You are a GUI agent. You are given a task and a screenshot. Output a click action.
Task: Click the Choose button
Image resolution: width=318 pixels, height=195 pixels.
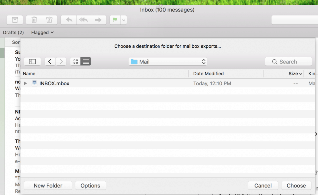click(296, 185)
